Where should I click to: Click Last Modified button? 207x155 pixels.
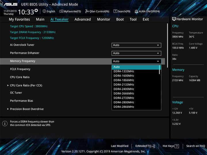tap(120, 146)
